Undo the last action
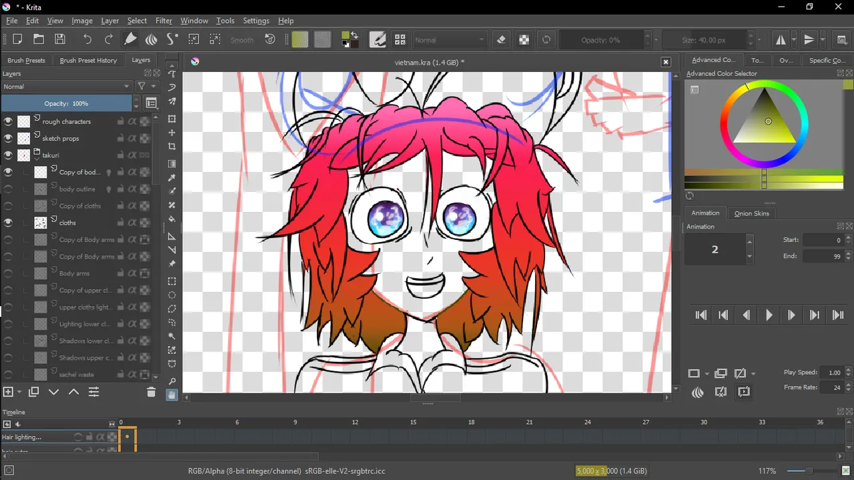 pos(87,39)
